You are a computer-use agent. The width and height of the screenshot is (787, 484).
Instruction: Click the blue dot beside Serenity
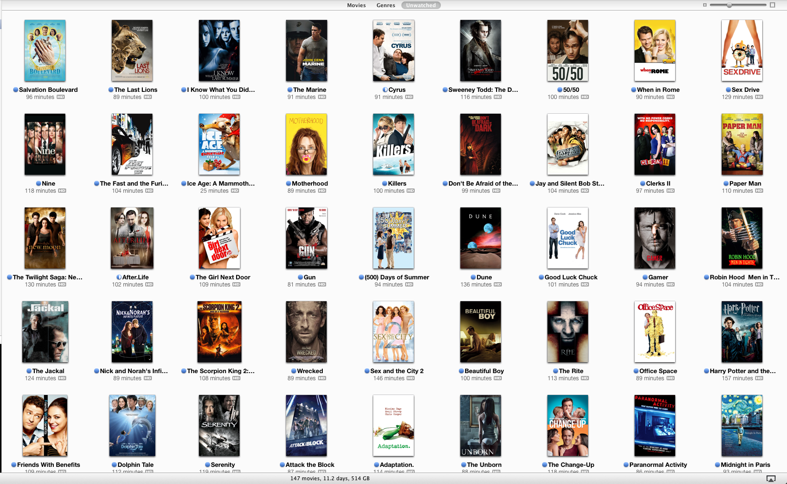208,464
